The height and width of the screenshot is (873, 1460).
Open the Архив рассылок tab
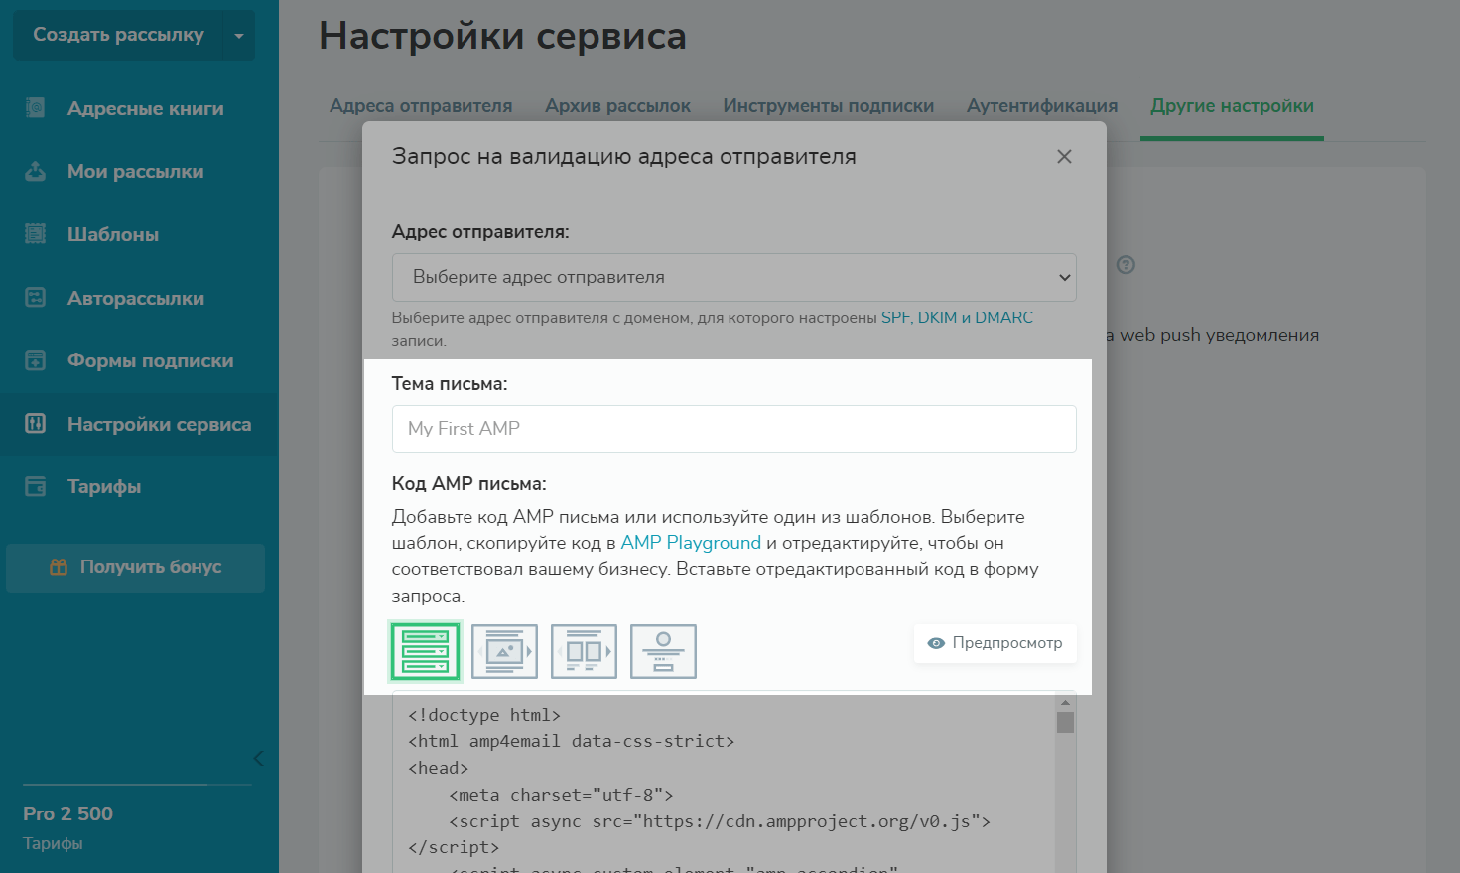coord(617,106)
